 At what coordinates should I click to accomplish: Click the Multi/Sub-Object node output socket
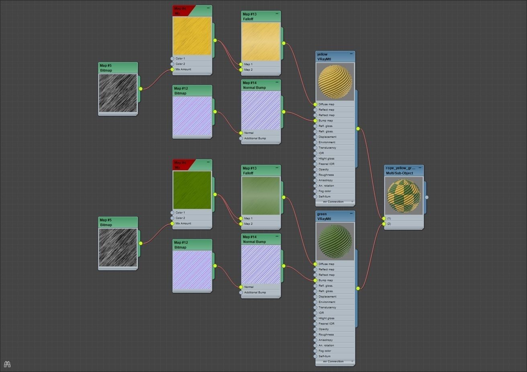pos(427,197)
